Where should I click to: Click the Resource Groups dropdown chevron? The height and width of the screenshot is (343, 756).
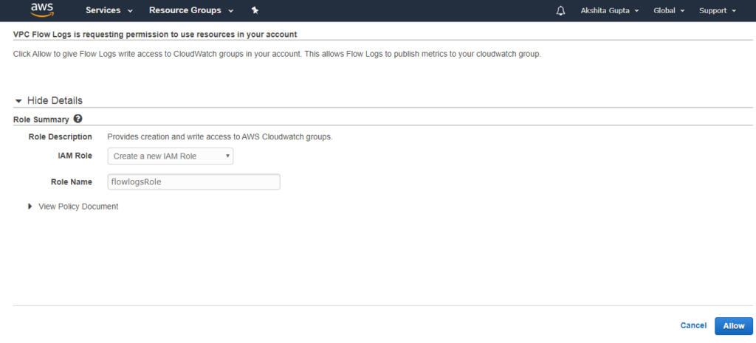[x=230, y=11]
